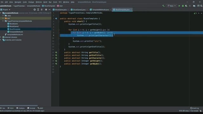
Task: Collapse TugasPresentasi.templateMethode package
Action: point(3,21)
